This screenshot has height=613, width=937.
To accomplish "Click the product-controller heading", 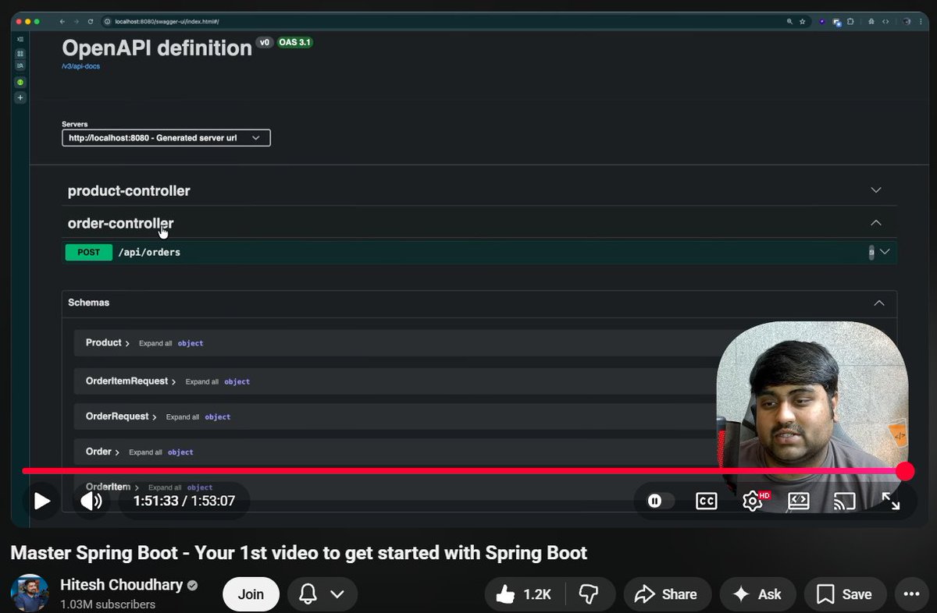I will pyautogui.click(x=129, y=191).
